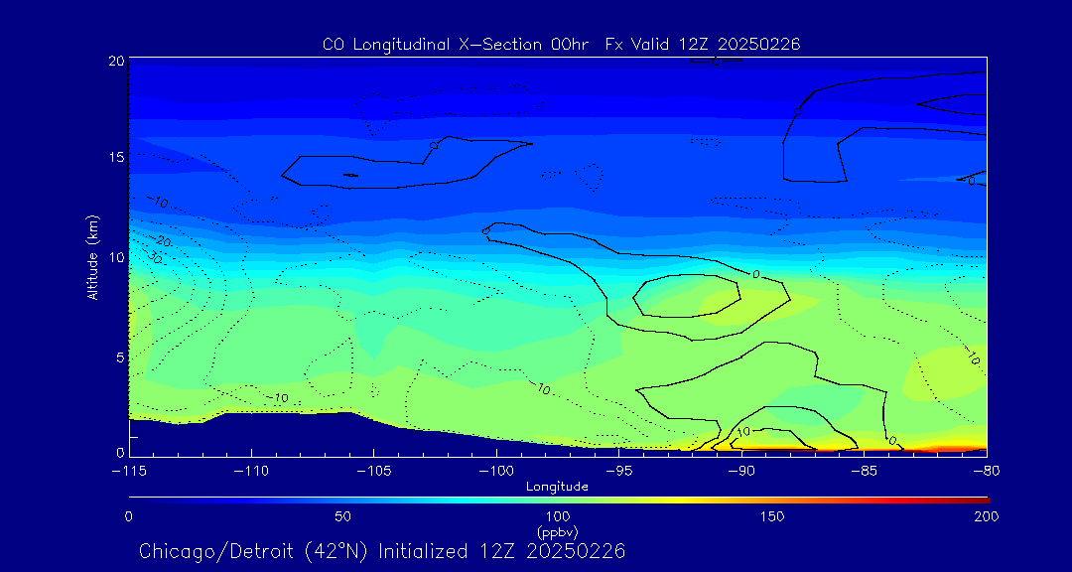The height and width of the screenshot is (572, 1072).
Task: Click the longitude tick label "-90"
Action: (x=741, y=472)
